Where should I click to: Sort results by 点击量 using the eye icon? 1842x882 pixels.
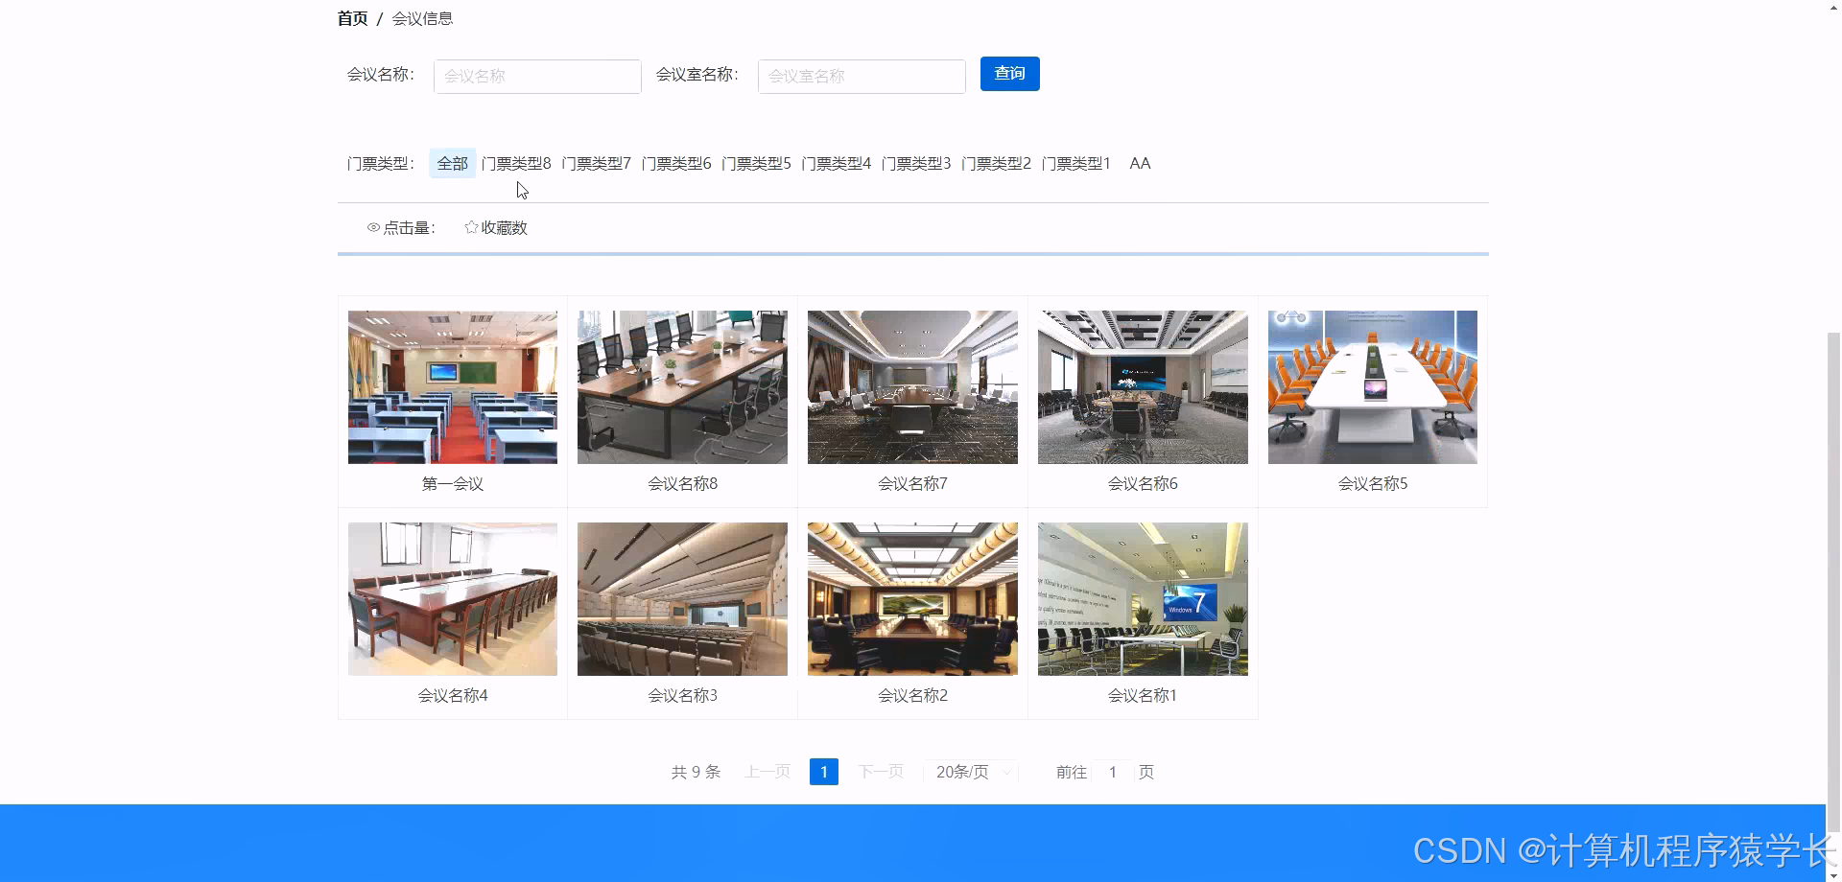pyautogui.click(x=401, y=227)
